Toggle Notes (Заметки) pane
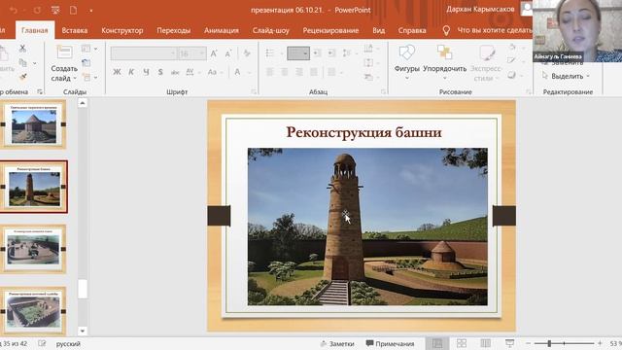 (x=337, y=343)
